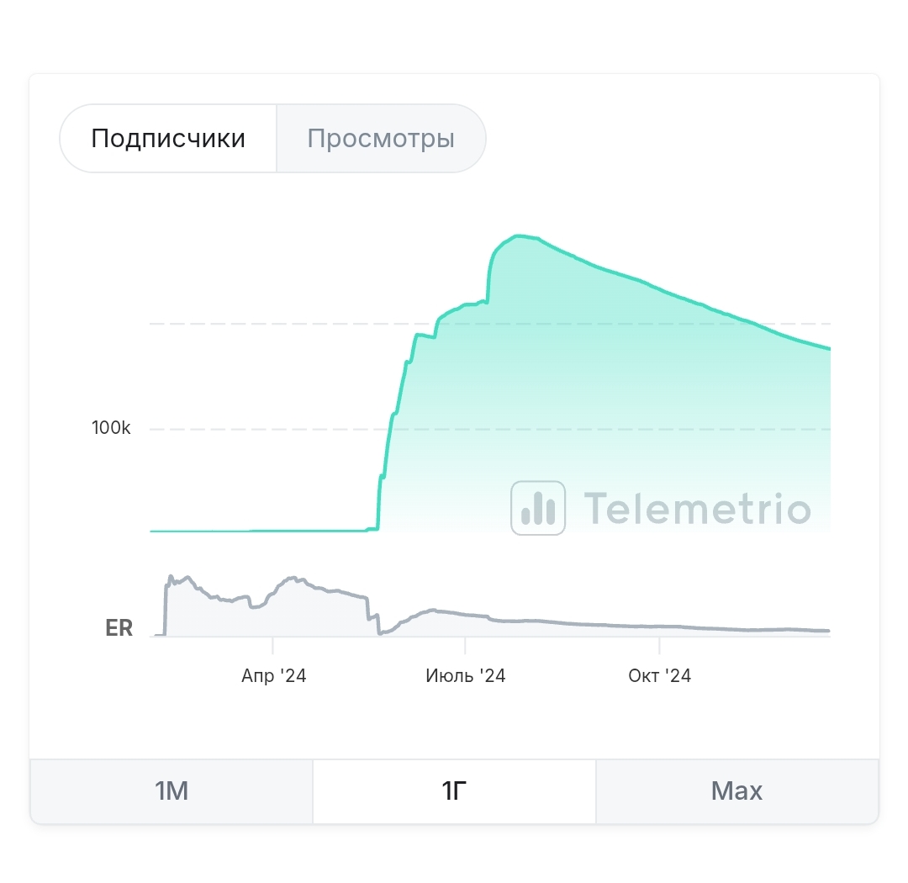Click the right end of green subscriber line

click(x=828, y=348)
